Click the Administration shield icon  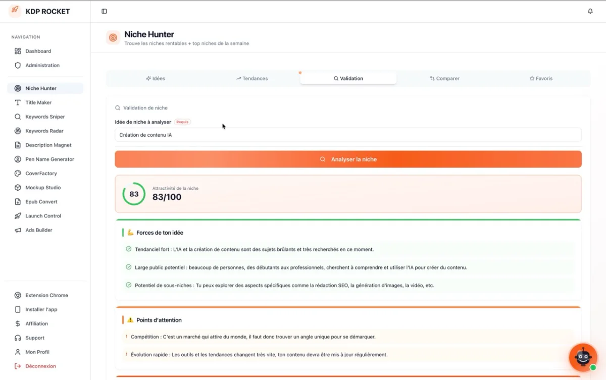[18, 65]
